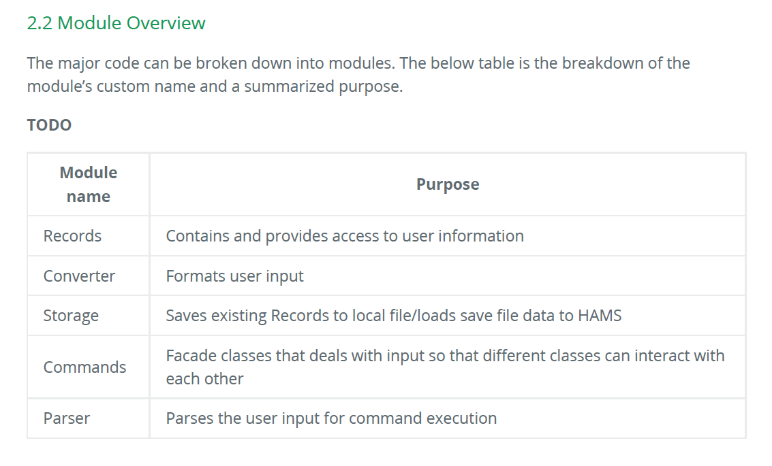The image size is (772, 466).
Task: Click the intro paragraph starting "The major code"
Action: point(358,75)
